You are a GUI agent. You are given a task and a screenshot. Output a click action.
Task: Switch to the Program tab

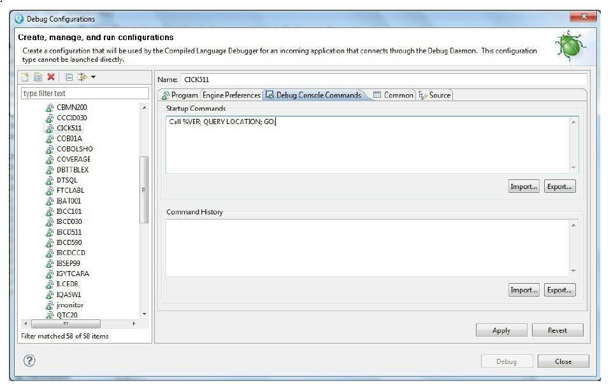tap(180, 95)
